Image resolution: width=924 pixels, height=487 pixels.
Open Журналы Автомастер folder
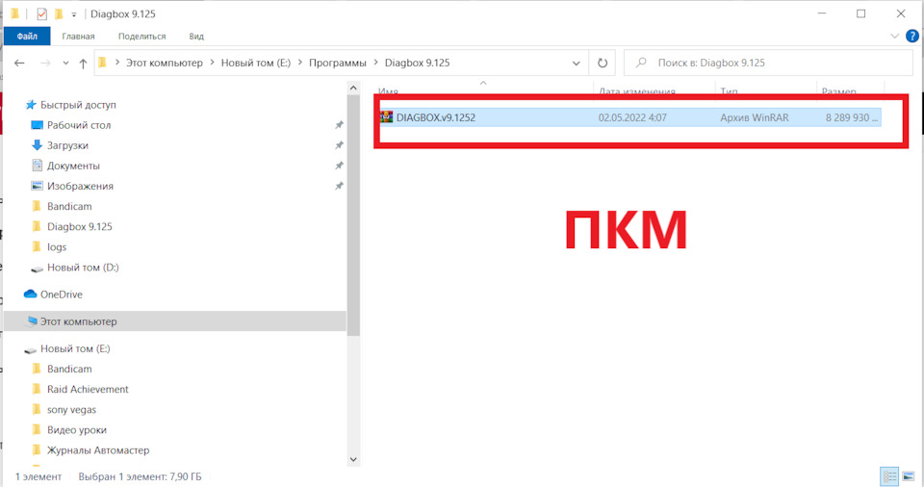[x=98, y=450]
